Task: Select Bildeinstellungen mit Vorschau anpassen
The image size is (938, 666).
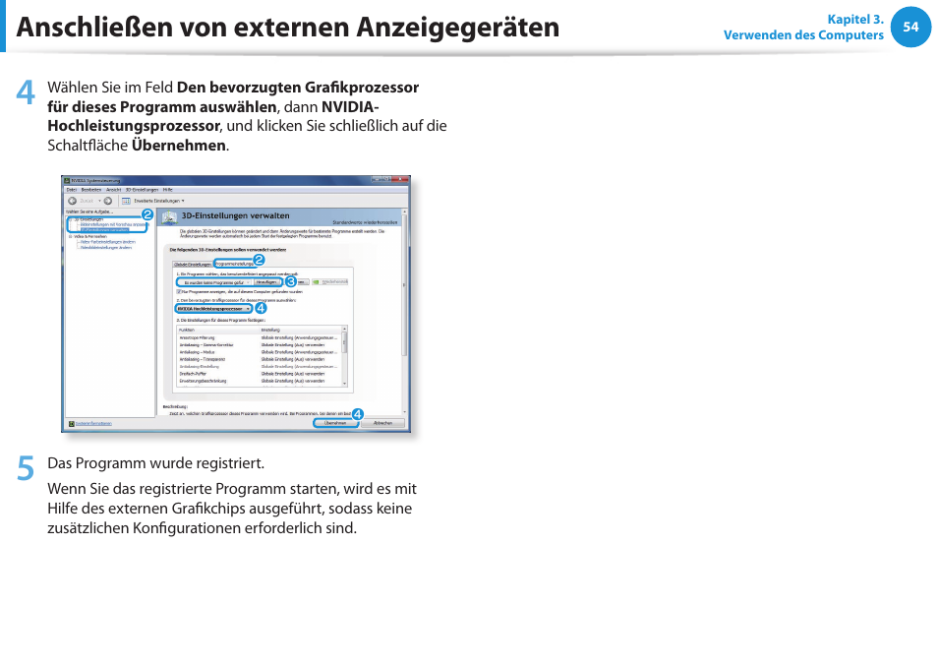Action: 114,224
